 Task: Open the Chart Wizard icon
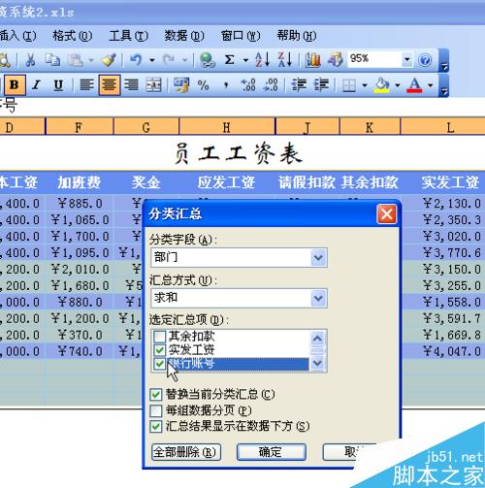coord(312,60)
